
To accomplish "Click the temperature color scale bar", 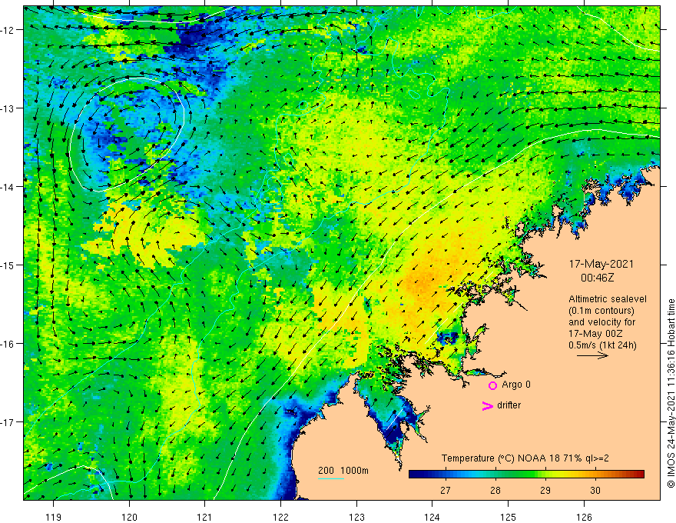I will pyautogui.click(x=526, y=475).
